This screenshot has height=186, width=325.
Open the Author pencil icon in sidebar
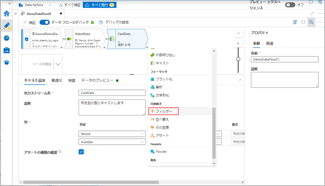[7, 26]
